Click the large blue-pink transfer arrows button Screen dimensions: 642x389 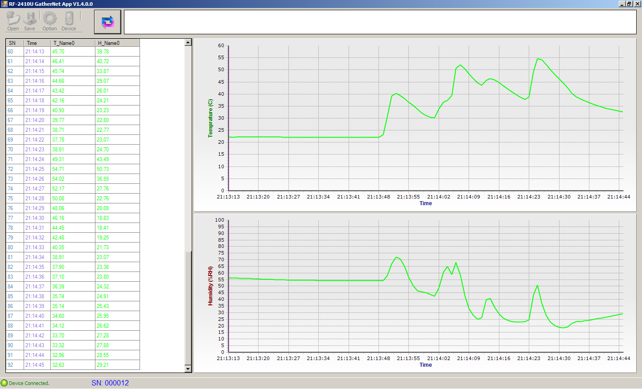coord(107,22)
